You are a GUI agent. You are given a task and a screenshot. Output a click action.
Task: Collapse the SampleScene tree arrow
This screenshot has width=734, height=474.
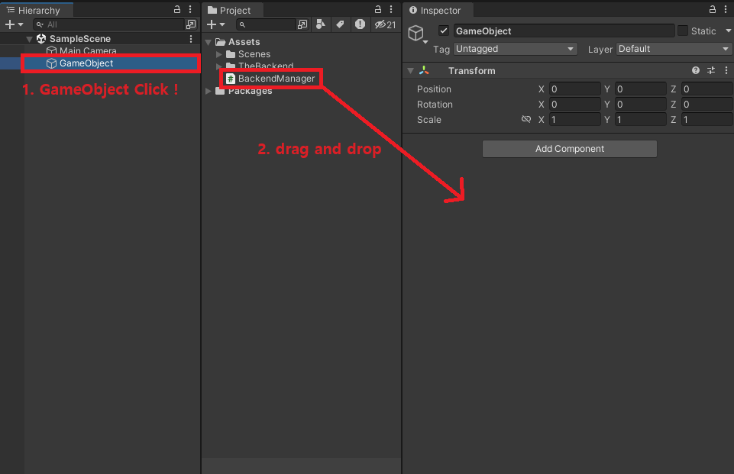(30, 39)
